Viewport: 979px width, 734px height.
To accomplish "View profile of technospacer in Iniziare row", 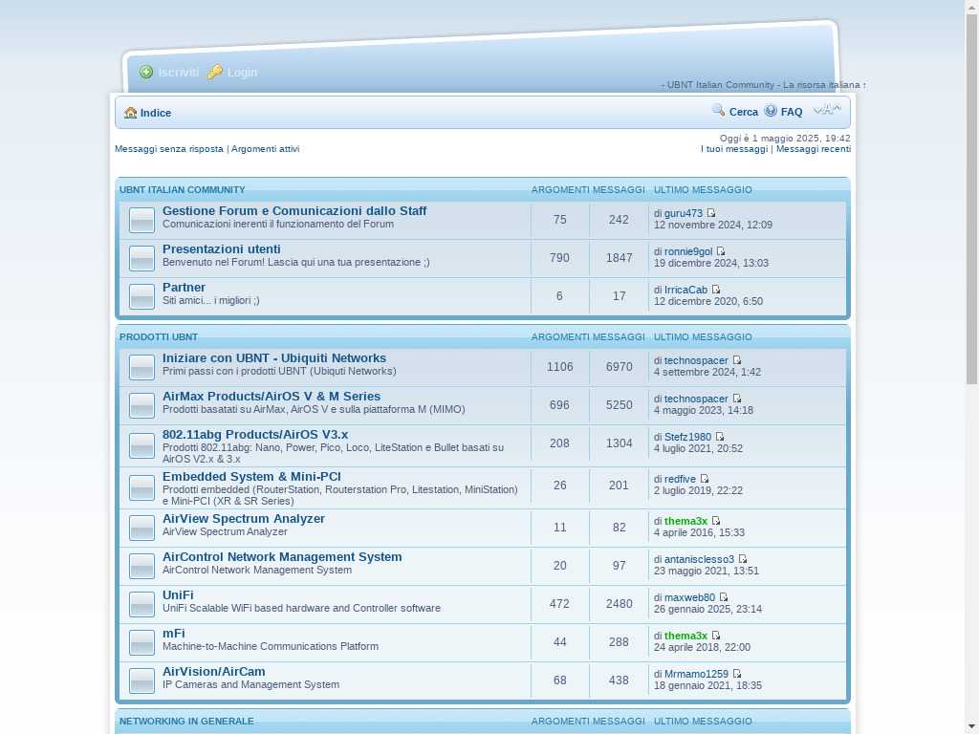I will [x=696, y=360].
